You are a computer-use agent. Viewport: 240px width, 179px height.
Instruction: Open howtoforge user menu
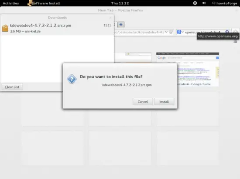(225, 3)
